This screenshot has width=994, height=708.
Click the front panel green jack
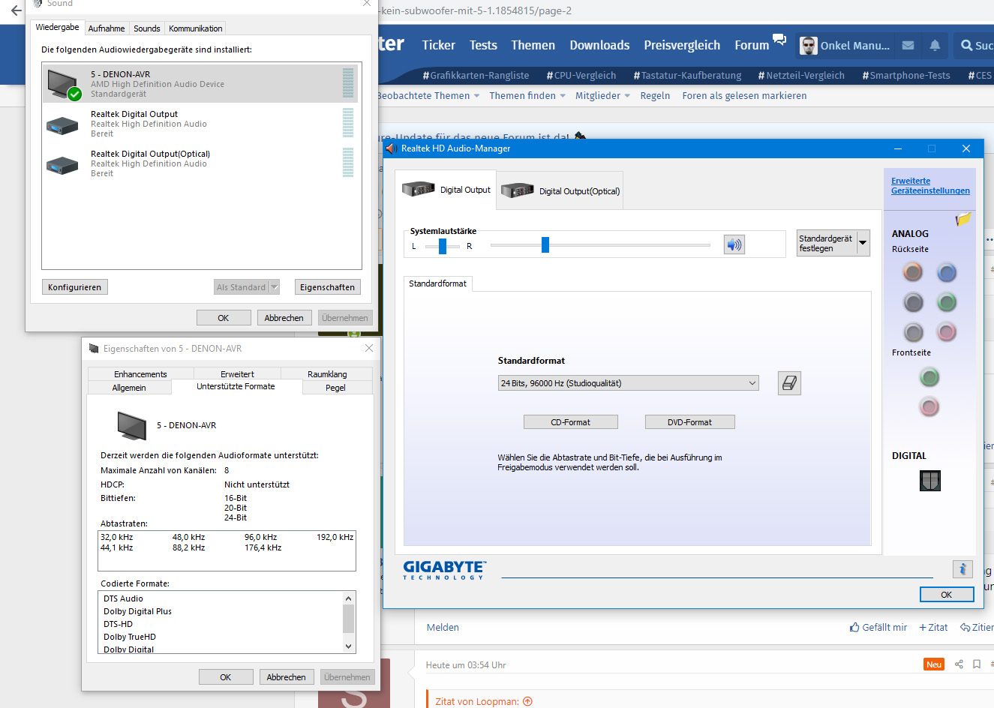click(929, 377)
